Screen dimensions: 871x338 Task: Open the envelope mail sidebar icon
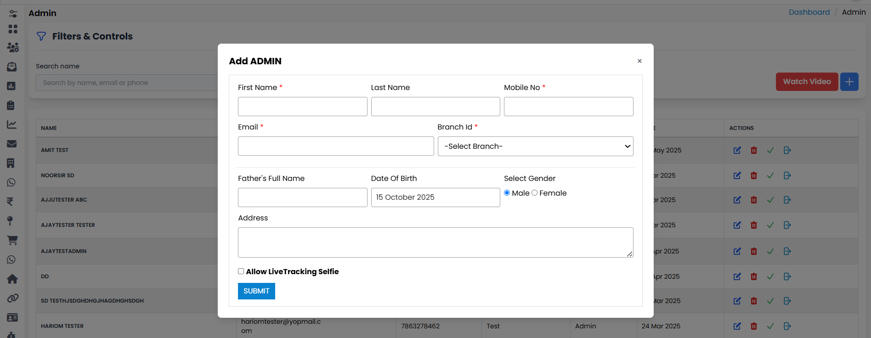pos(12,144)
